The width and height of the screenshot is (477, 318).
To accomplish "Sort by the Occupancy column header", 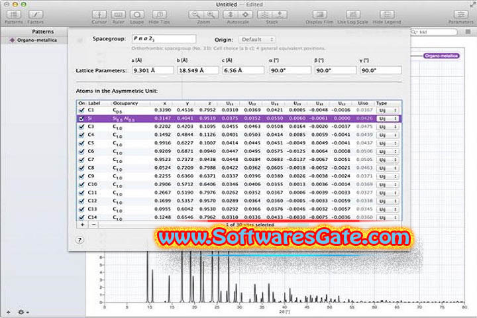I will pyautogui.click(x=125, y=103).
